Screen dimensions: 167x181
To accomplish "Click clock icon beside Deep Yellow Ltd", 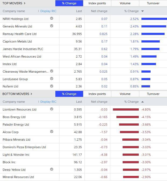I will click(52, 169).
